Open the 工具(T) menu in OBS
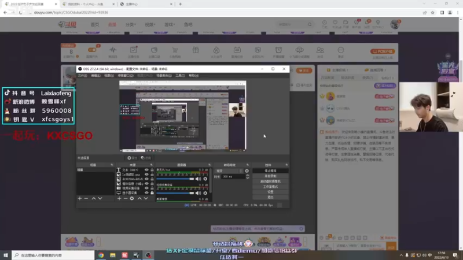This screenshot has height=260, width=463. [180, 76]
